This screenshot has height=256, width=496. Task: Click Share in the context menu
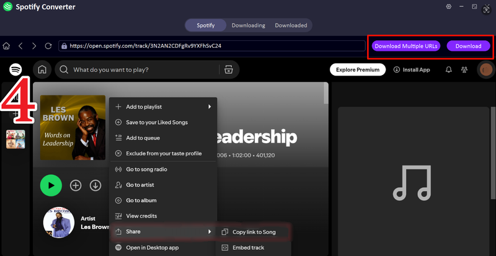[x=163, y=232]
